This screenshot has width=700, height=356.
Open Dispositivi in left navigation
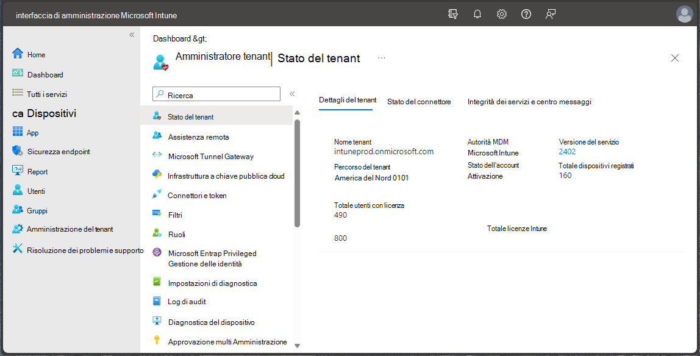52,113
